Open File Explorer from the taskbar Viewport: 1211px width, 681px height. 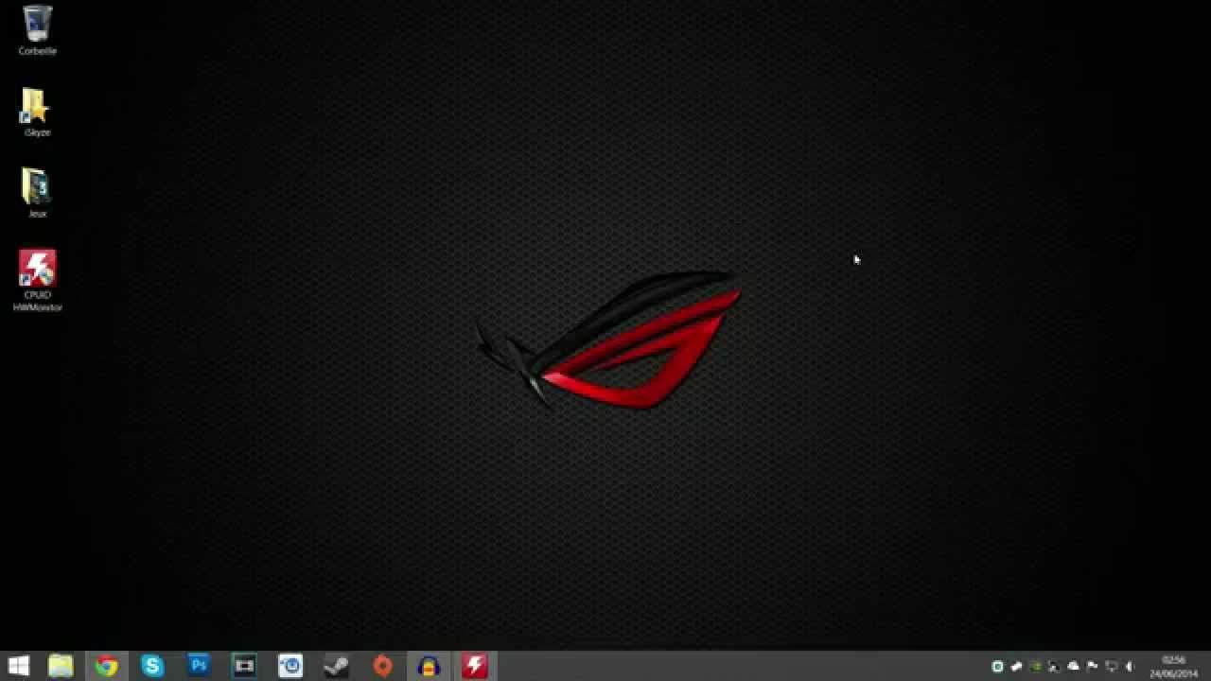(x=61, y=666)
